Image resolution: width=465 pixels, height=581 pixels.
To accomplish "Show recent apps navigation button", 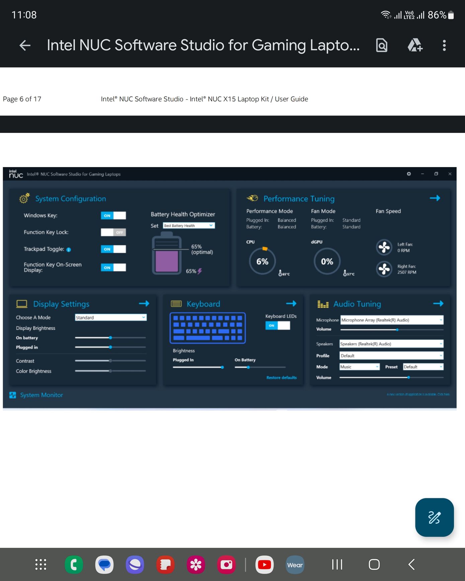I will (x=337, y=565).
